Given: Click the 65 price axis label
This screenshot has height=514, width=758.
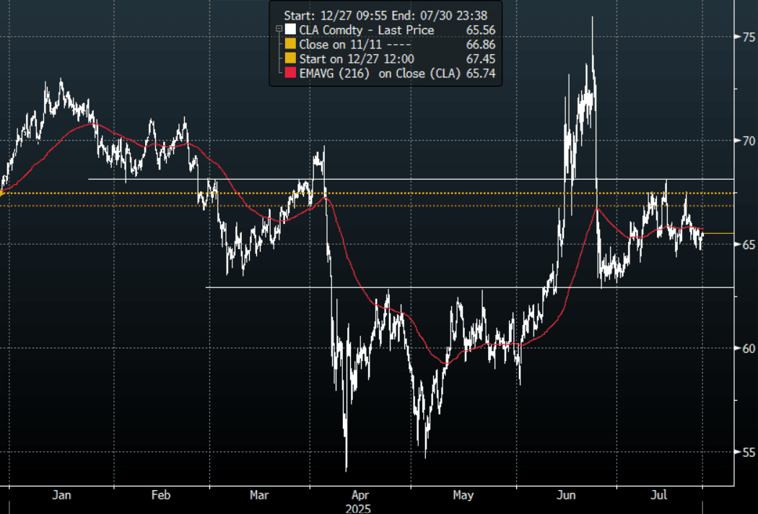Looking at the screenshot, I should pyautogui.click(x=749, y=245).
